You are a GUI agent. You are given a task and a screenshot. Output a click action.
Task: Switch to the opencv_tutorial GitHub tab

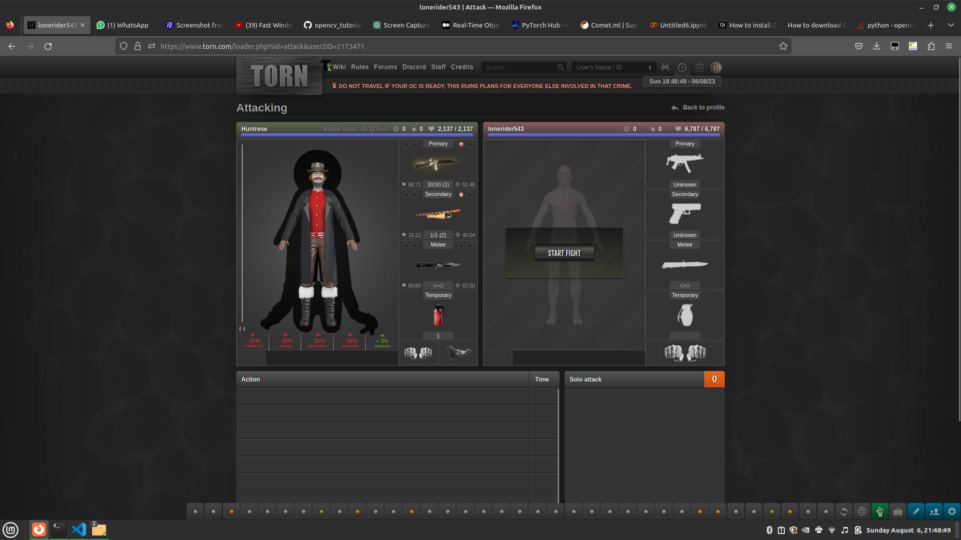pyautogui.click(x=332, y=25)
